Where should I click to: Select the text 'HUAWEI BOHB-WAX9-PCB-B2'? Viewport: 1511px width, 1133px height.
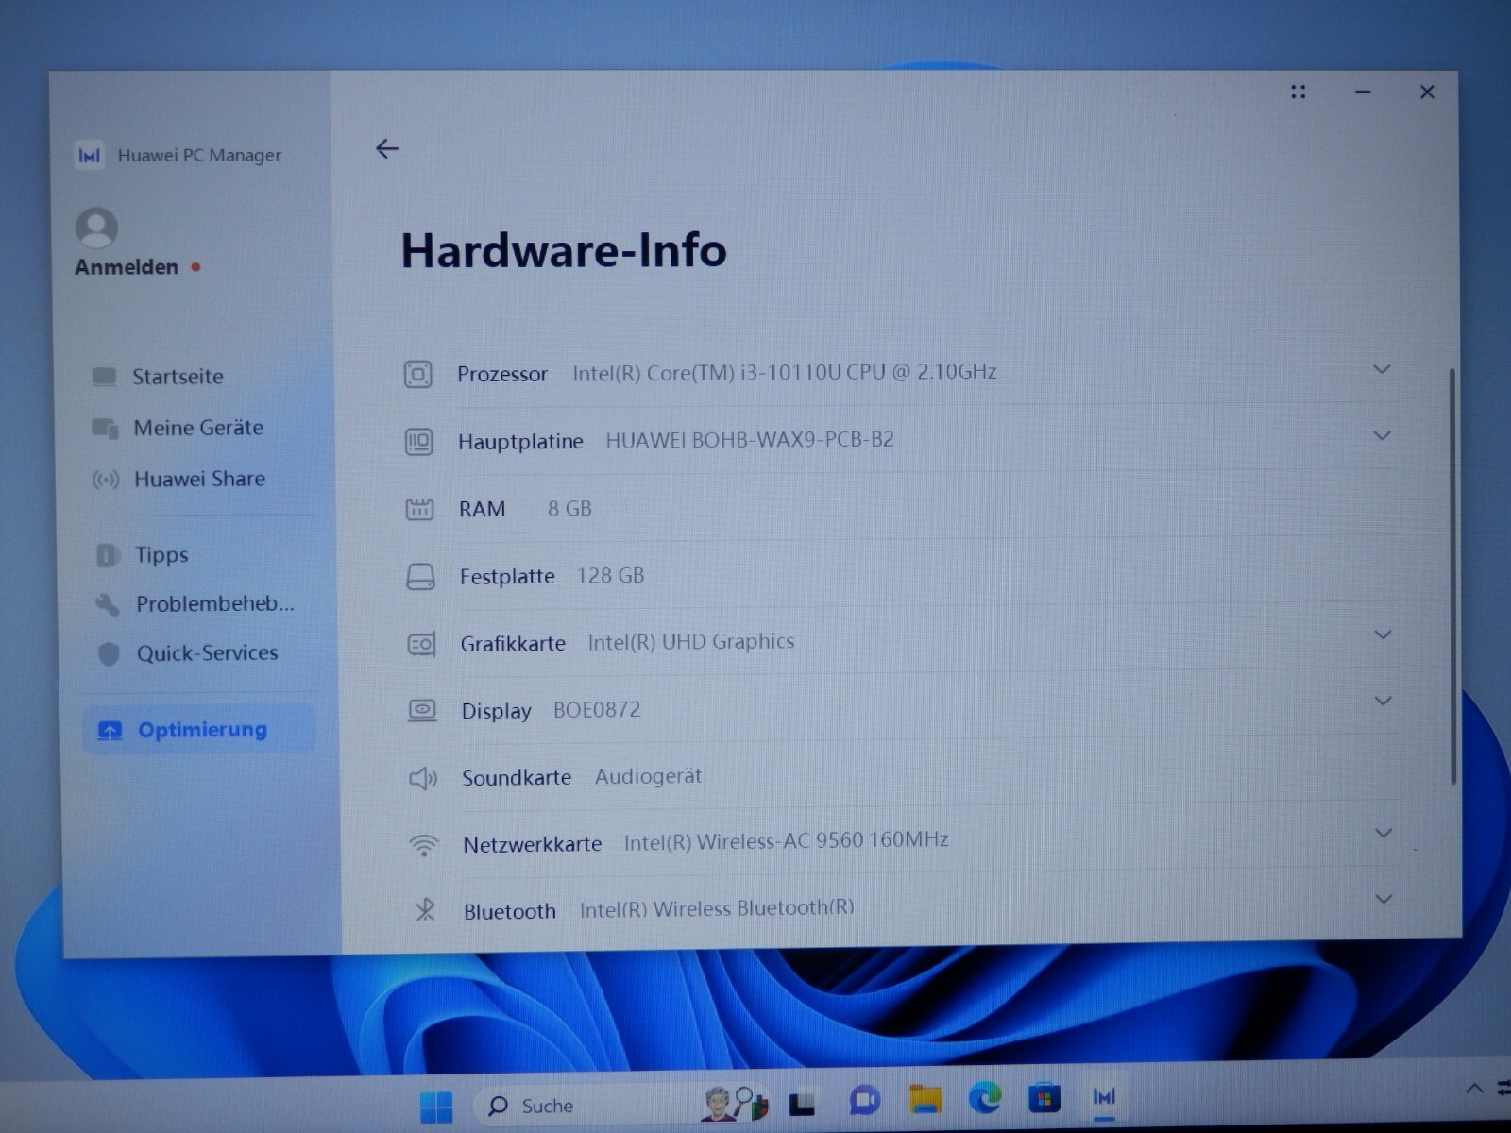pyautogui.click(x=750, y=440)
